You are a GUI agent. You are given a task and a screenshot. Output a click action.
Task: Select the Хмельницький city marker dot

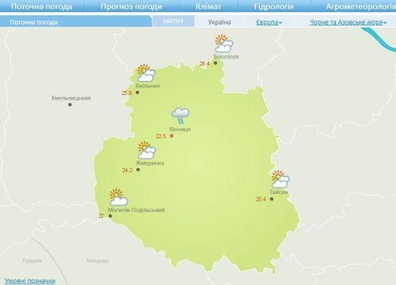coord(70,105)
